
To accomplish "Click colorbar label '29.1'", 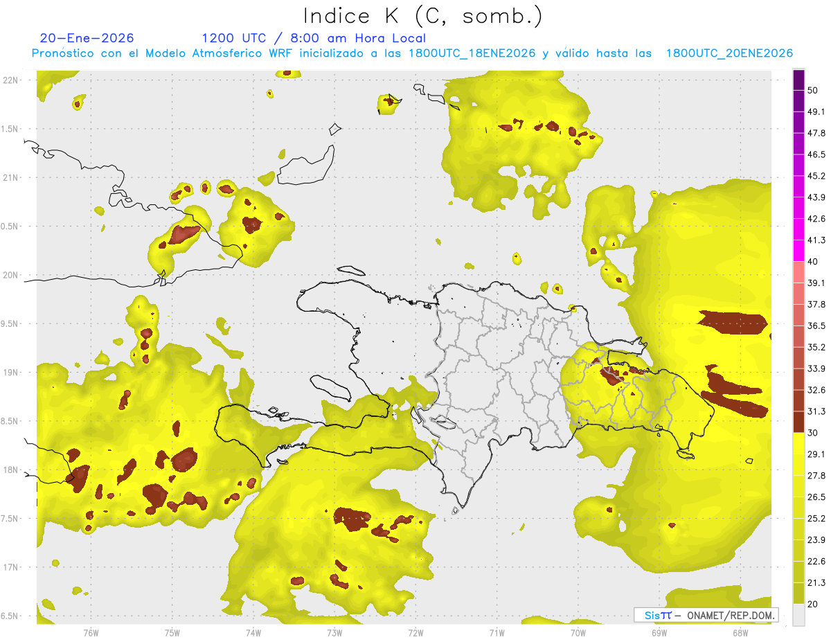I will tap(817, 454).
